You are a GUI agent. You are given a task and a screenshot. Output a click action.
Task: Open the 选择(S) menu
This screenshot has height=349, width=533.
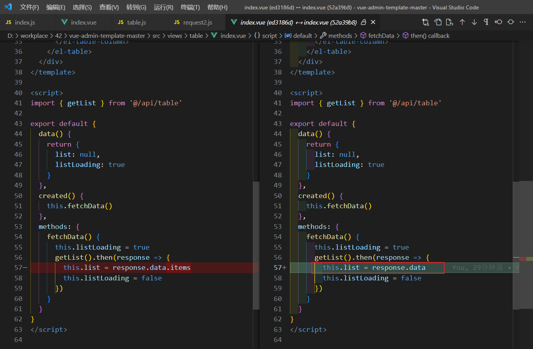click(x=82, y=7)
